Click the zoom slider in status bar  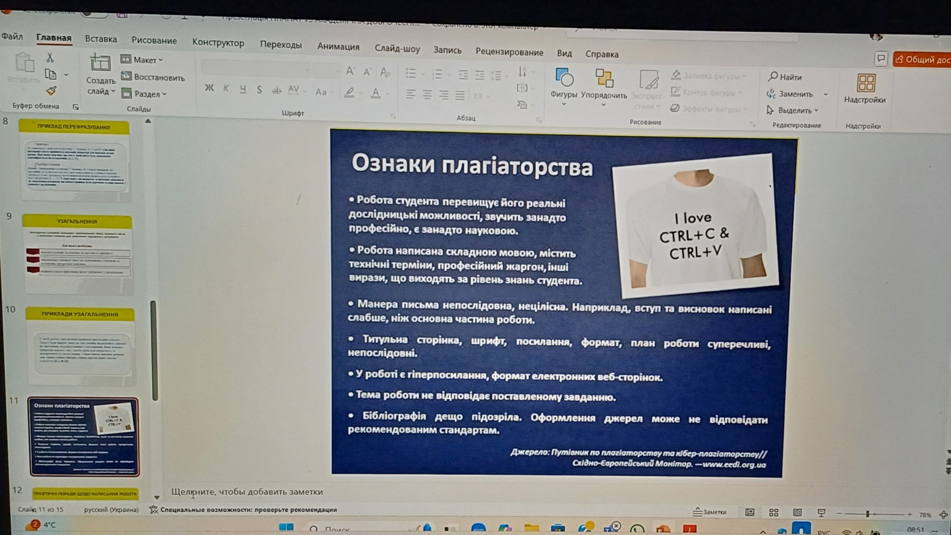(x=868, y=514)
